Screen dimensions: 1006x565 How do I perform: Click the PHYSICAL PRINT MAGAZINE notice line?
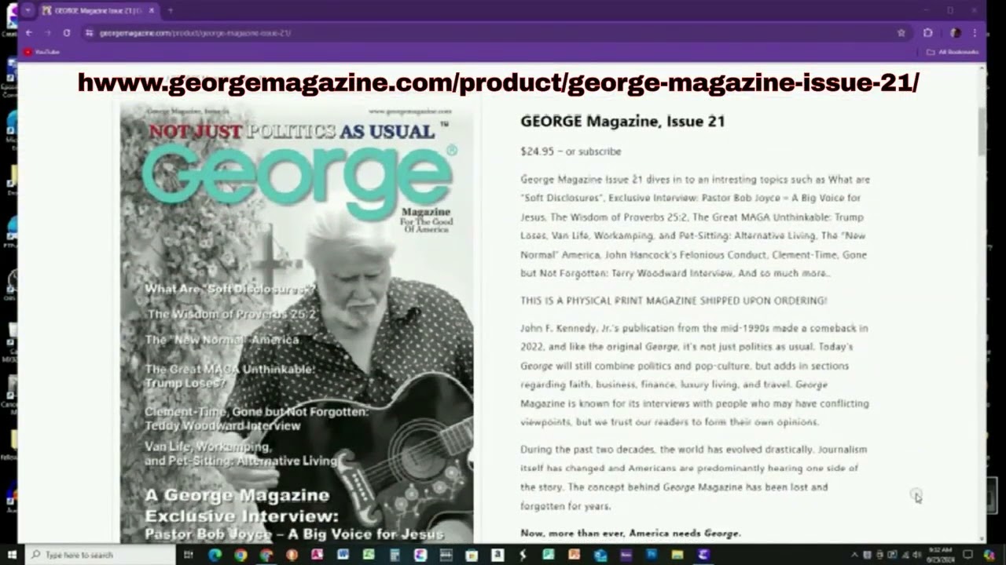tap(674, 301)
